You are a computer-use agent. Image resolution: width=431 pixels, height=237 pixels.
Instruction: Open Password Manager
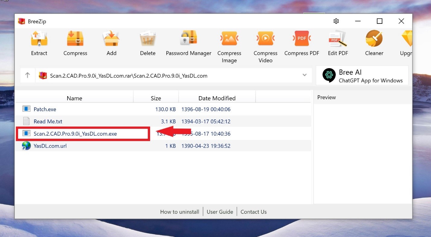tap(189, 38)
